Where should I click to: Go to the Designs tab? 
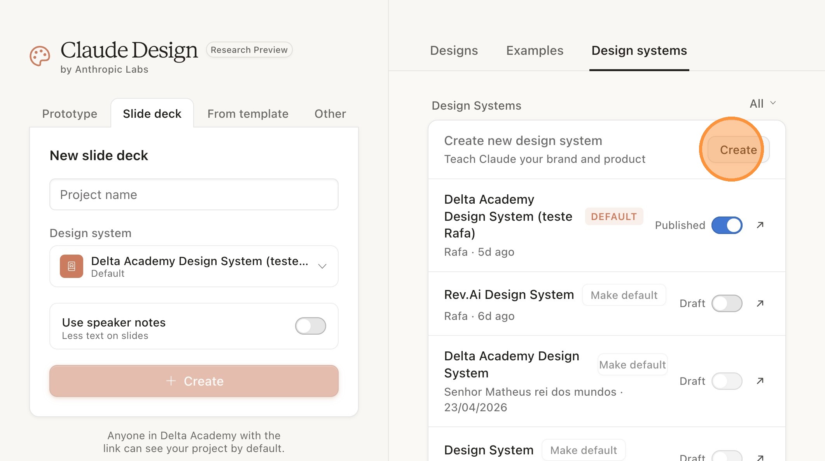pyautogui.click(x=454, y=51)
